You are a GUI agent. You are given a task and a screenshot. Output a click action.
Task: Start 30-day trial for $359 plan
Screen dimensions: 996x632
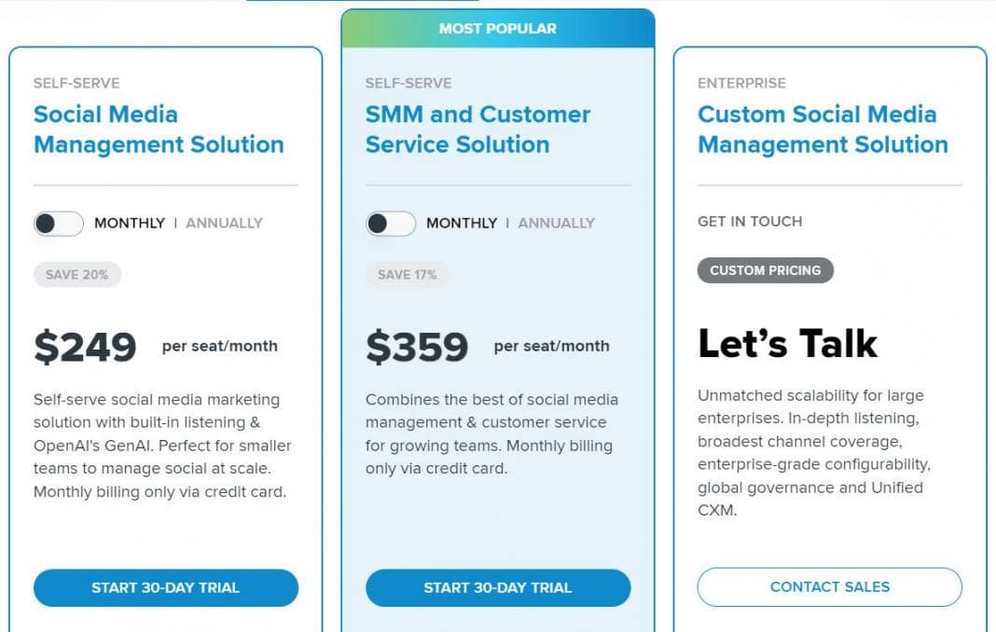pyautogui.click(x=498, y=588)
